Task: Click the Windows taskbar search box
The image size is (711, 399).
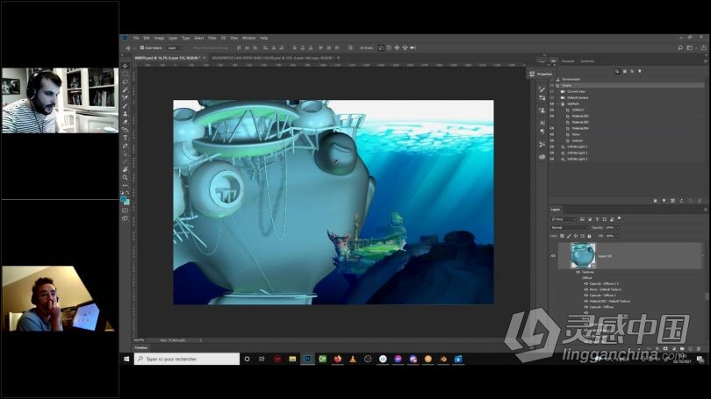Action: [x=187, y=359]
